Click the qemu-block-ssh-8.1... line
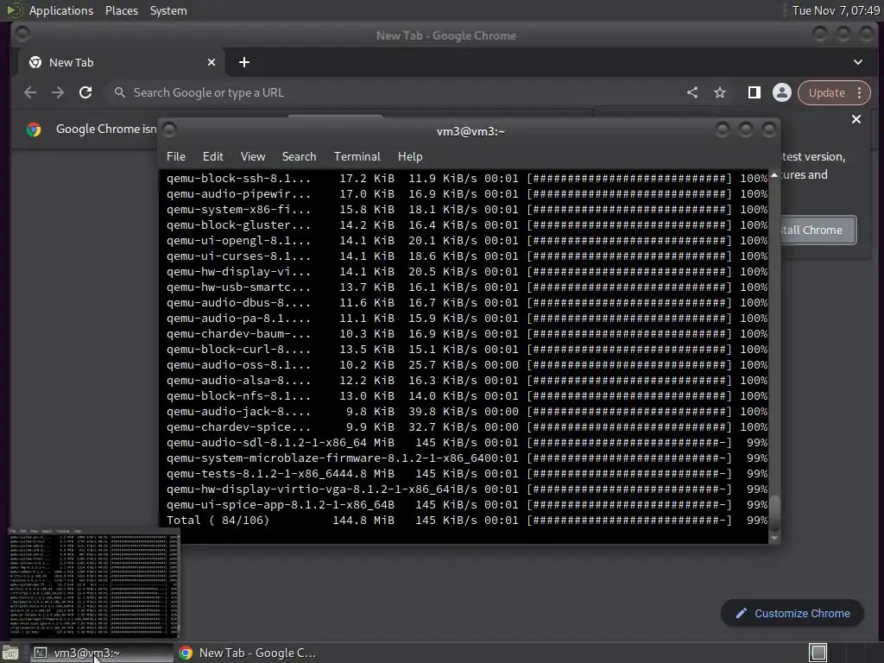The image size is (884, 663). (467, 178)
